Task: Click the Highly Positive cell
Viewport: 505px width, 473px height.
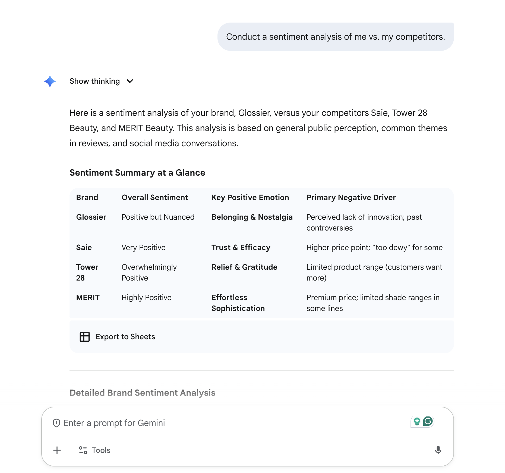Action: (146, 298)
